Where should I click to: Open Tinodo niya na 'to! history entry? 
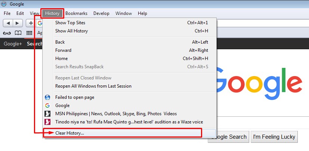point(130,122)
